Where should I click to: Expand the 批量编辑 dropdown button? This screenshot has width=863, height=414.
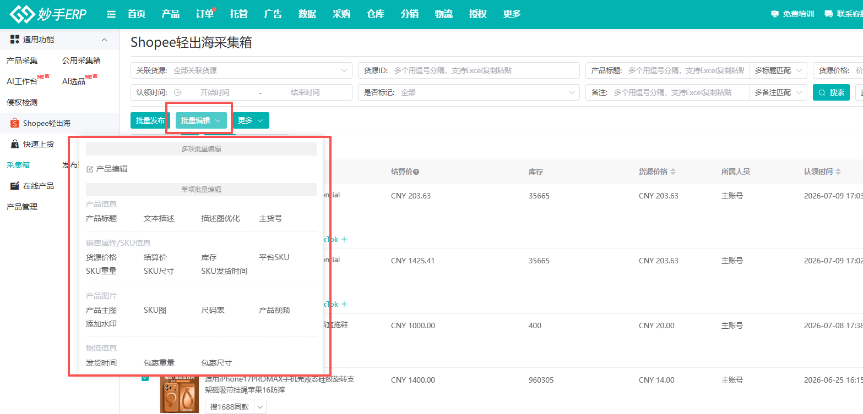(201, 120)
